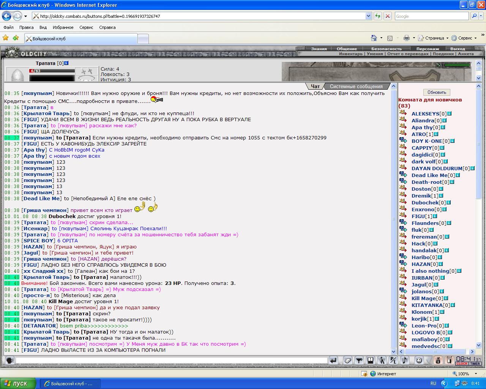Open the Избранное menu

[63, 27]
